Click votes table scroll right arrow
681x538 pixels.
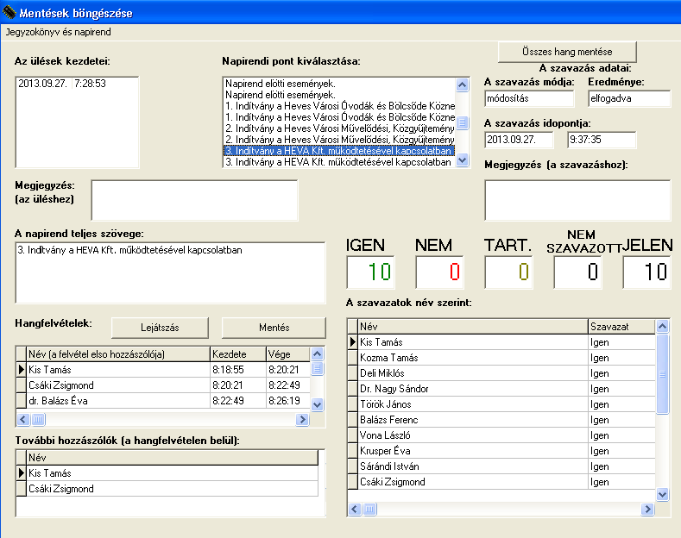click(x=647, y=509)
